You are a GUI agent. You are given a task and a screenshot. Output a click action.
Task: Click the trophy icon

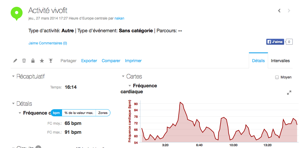pyautogui.click(x=51, y=61)
